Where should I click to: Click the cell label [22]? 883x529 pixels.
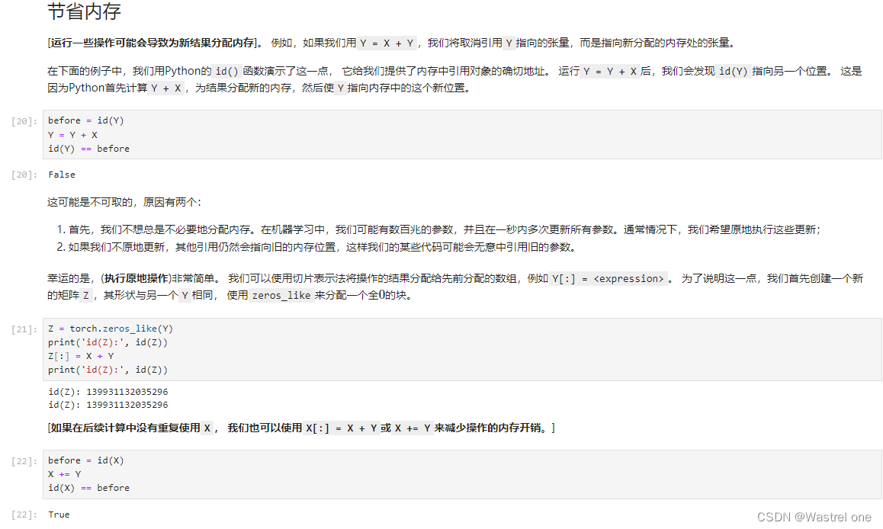(22, 460)
